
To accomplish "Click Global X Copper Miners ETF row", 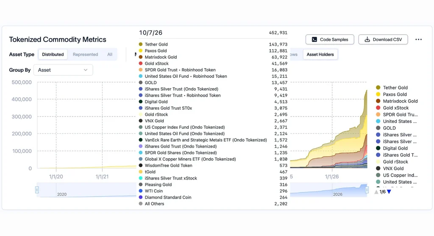I will [x=213, y=159].
